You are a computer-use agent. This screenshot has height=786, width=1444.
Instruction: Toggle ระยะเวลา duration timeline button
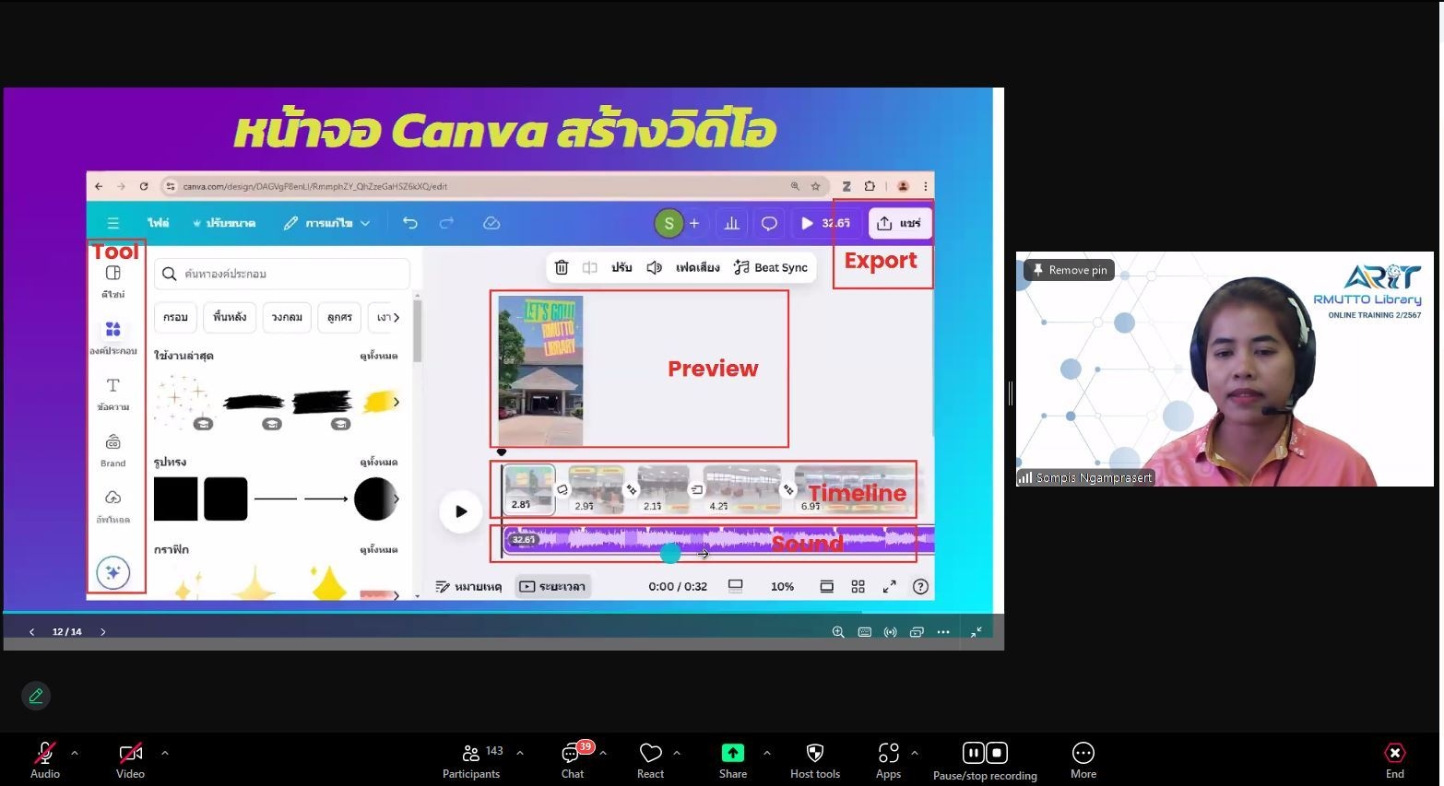[x=551, y=586]
